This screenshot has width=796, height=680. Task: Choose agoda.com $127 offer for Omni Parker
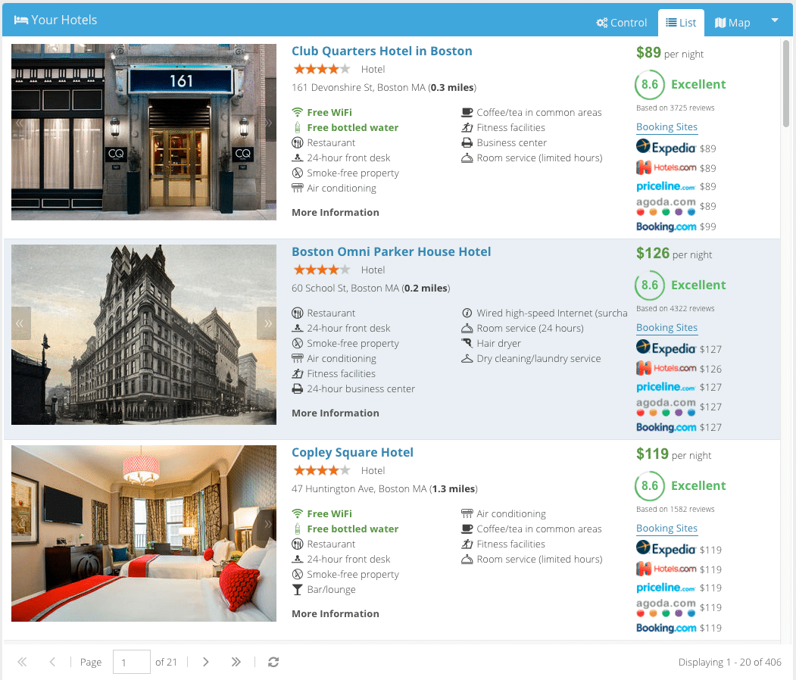point(679,407)
